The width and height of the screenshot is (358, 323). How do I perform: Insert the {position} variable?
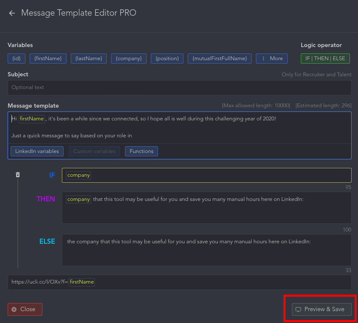[x=167, y=58]
